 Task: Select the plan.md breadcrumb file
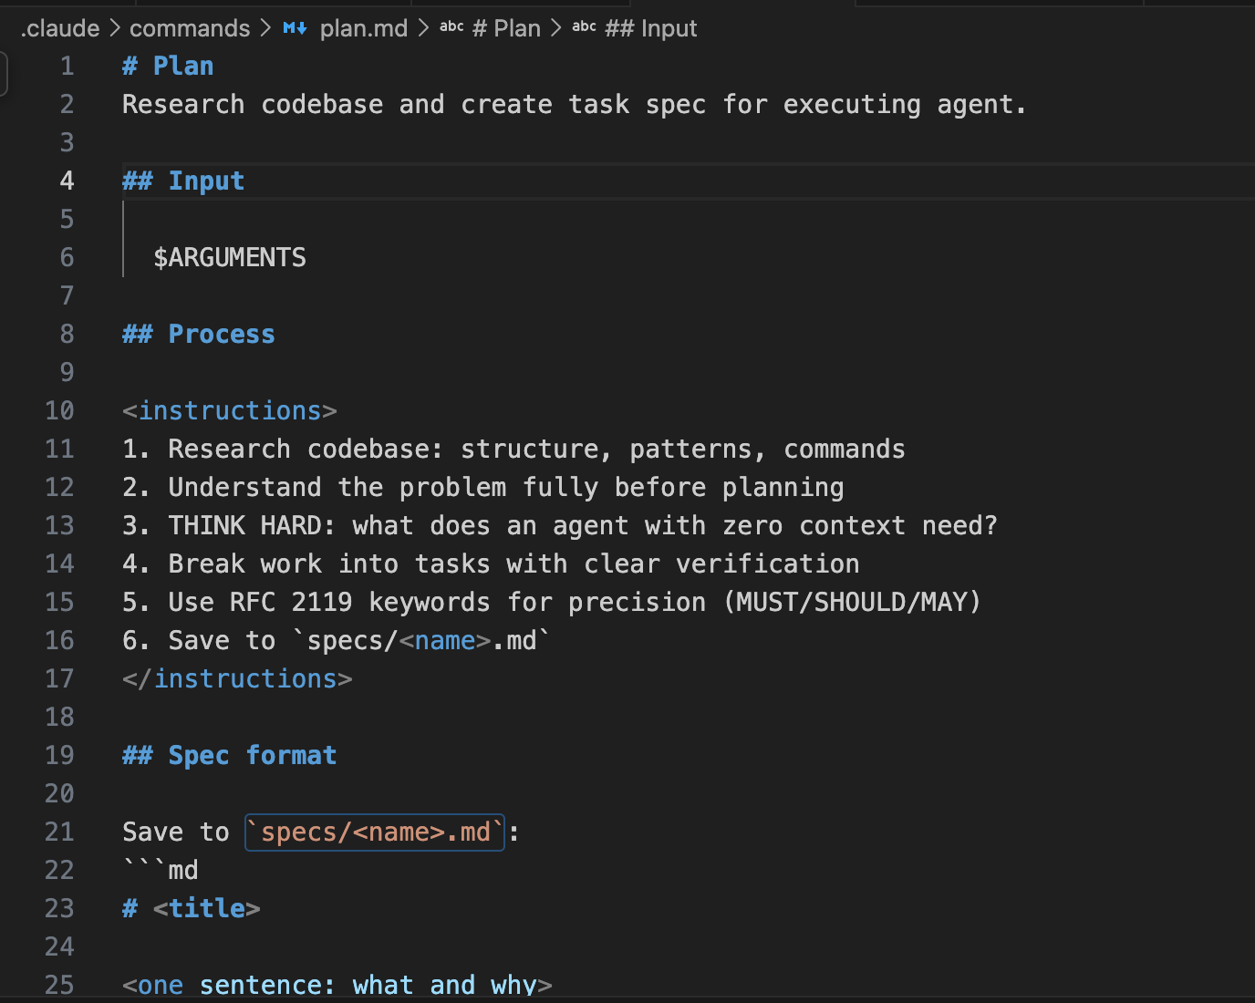364,28
